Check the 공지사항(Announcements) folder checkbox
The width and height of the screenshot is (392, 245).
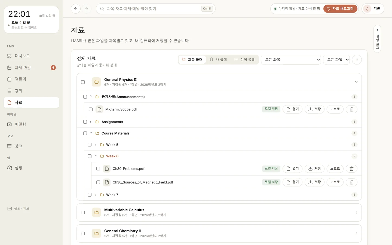click(x=85, y=97)
